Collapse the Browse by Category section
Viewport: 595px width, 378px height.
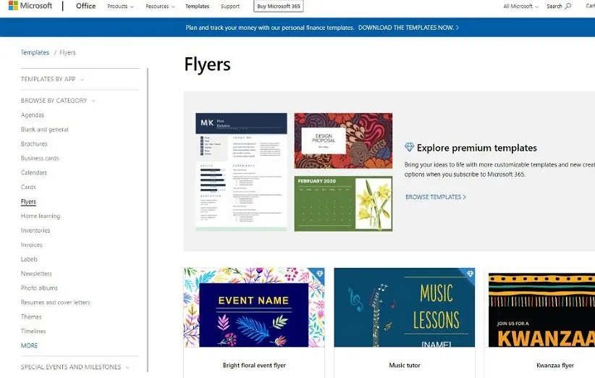(x=58, y=101)
